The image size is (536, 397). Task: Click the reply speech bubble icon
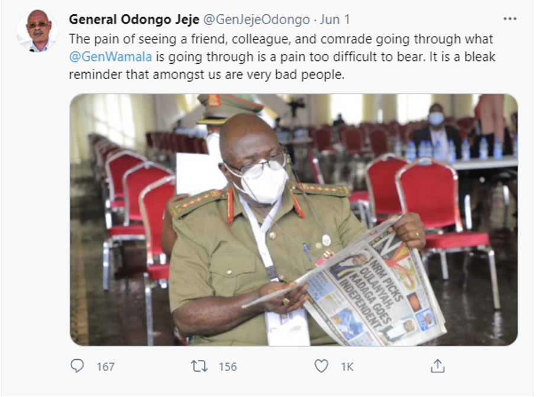pos(77,366)
